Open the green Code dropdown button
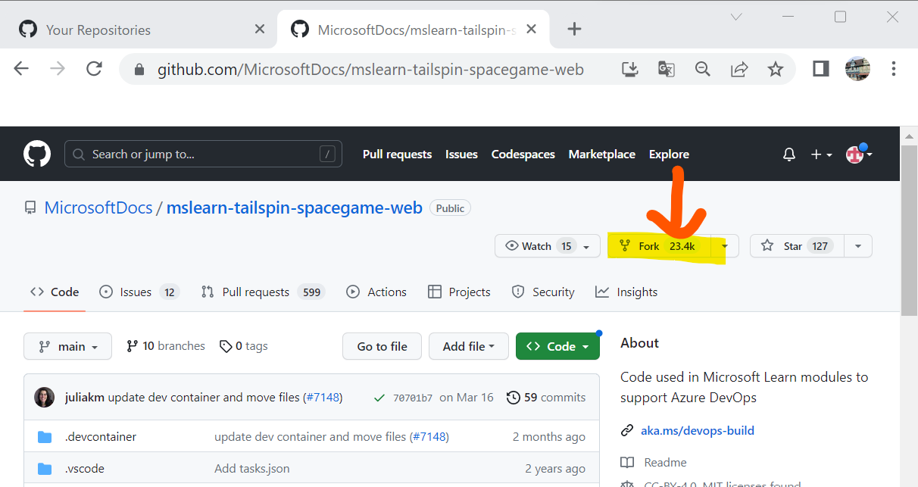 557,346
